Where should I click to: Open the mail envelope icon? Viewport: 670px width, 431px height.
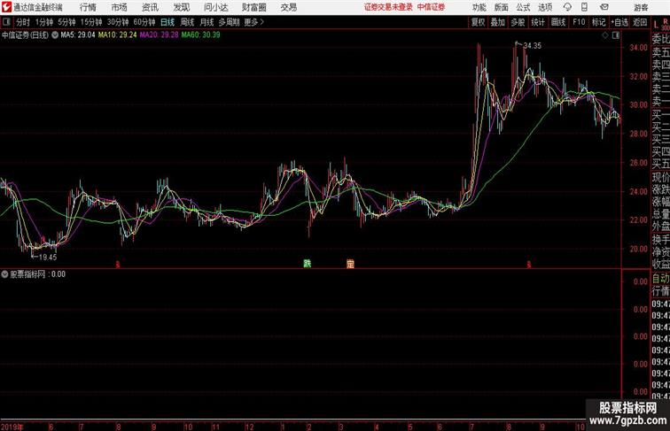[604, 7]
